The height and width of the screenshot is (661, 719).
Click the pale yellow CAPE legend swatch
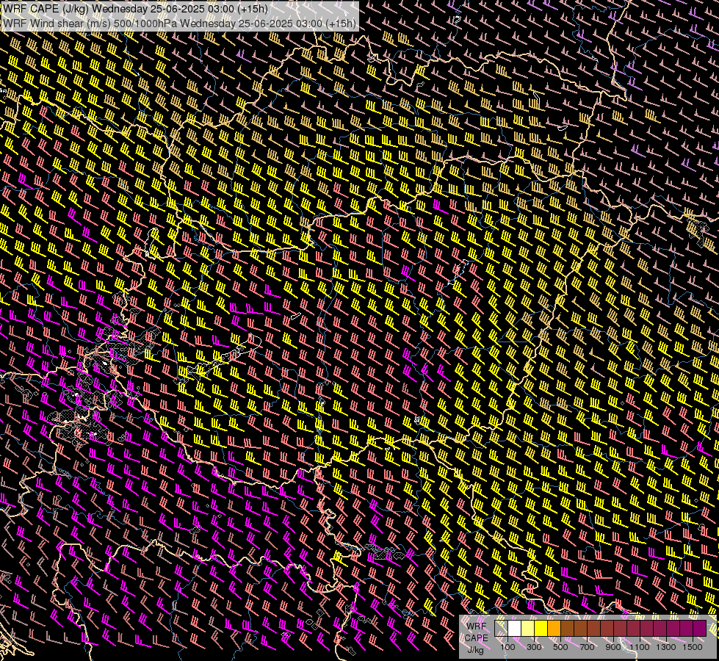(528, 628)
